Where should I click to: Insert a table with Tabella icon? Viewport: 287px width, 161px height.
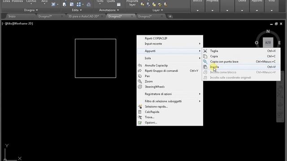[118, 4]
